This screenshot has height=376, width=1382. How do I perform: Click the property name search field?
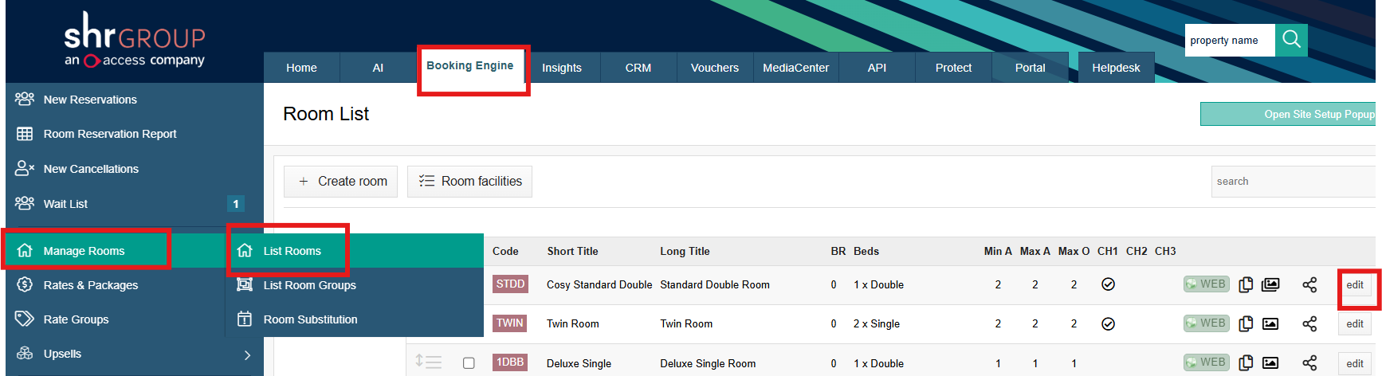tap(1230, 40)
